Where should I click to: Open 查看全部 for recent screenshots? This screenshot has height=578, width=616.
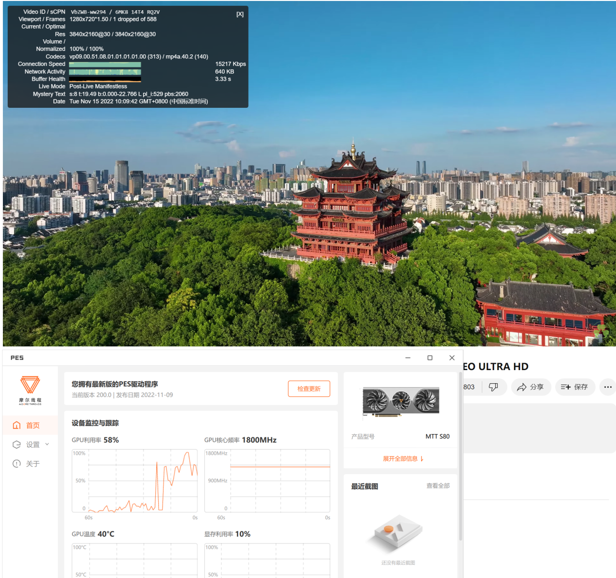pyautogui.click(x=438, y=486)
